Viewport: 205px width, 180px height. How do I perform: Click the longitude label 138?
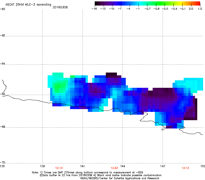pos(42,166)
